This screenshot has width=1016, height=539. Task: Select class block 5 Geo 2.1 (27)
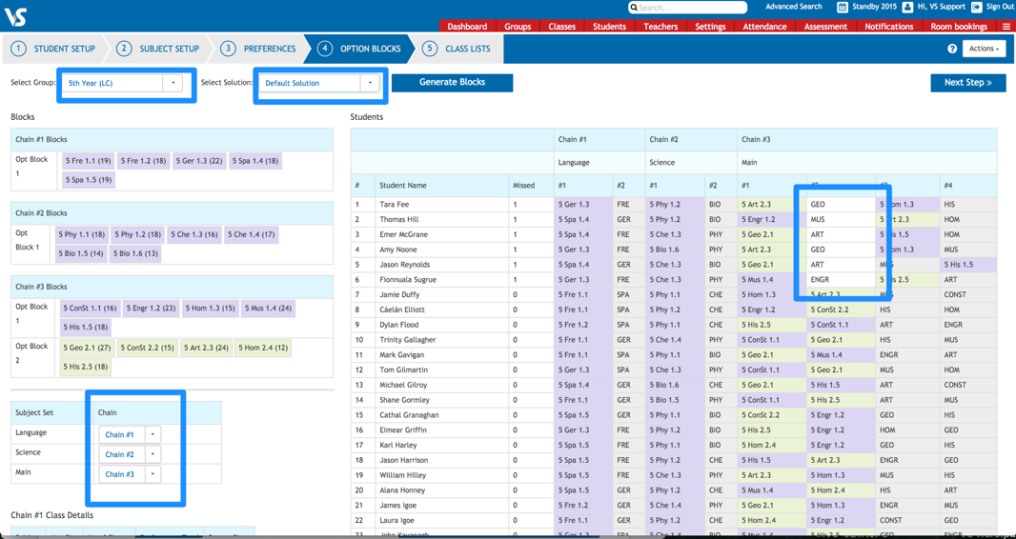point(88,349)
